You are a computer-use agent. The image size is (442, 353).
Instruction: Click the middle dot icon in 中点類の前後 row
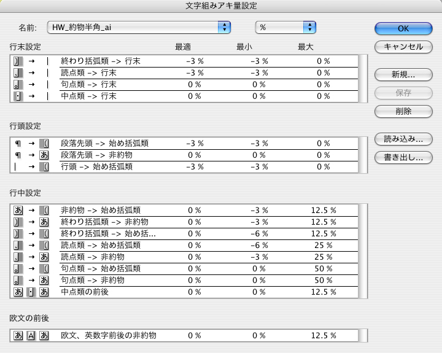[31, 292]
